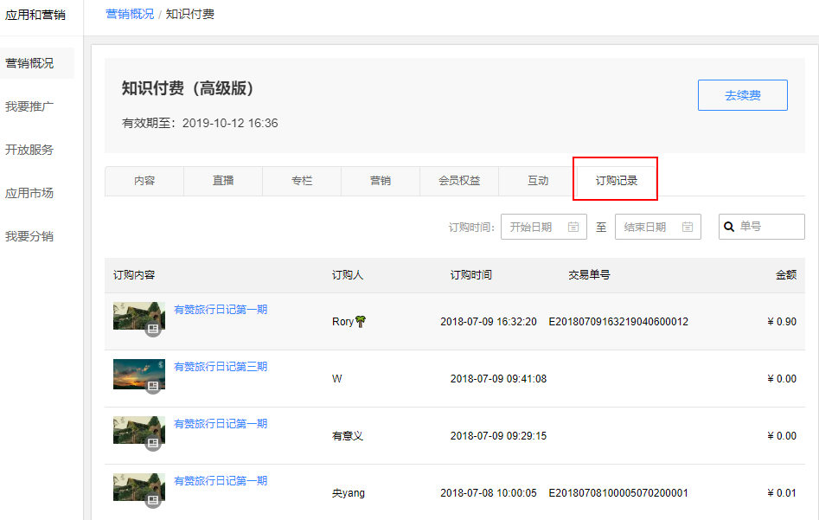Screen dimensions: 819x520
Task: Click the 开始日期 date input
Action: (x=544, y=227)
